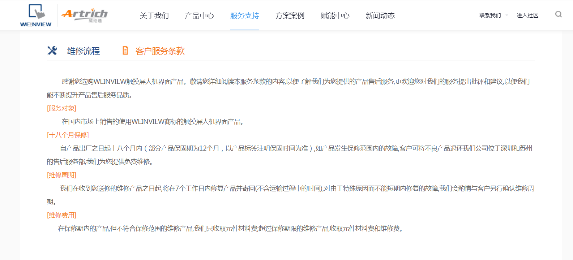This screenshot has width=573, height=260.
Task: Click the wrench and screwdriver icon
Action: [x=52, y=51]
